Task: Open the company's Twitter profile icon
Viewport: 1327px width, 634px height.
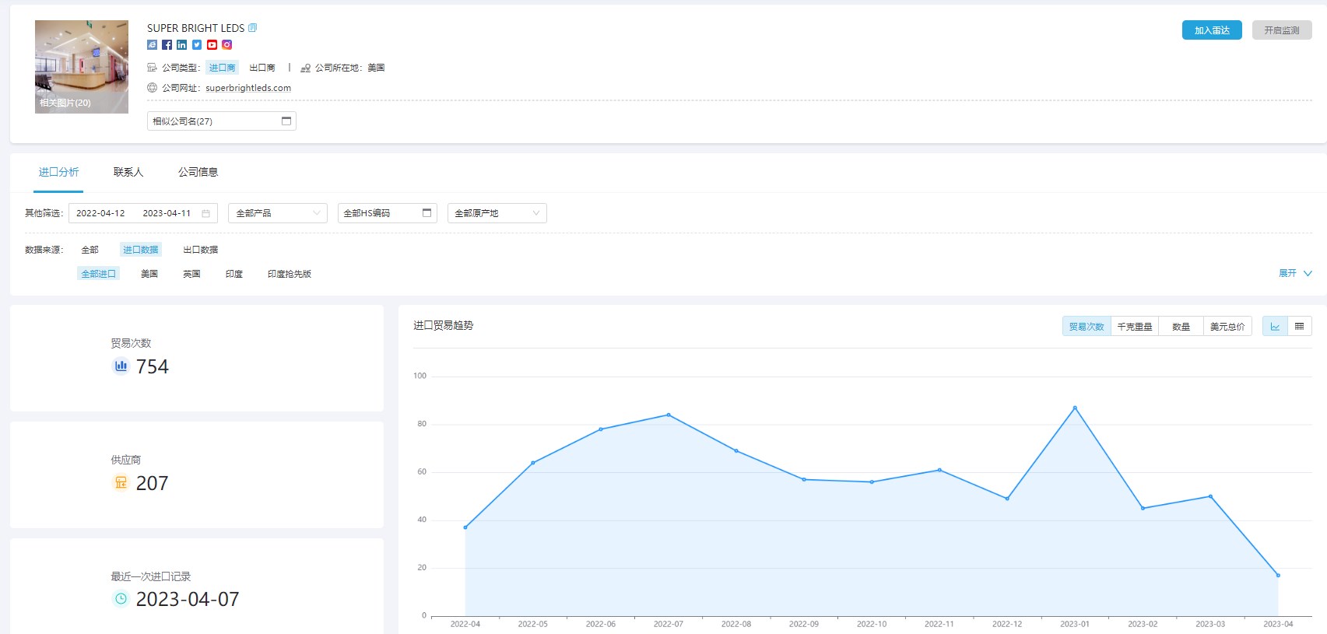Action: point(197,45)
